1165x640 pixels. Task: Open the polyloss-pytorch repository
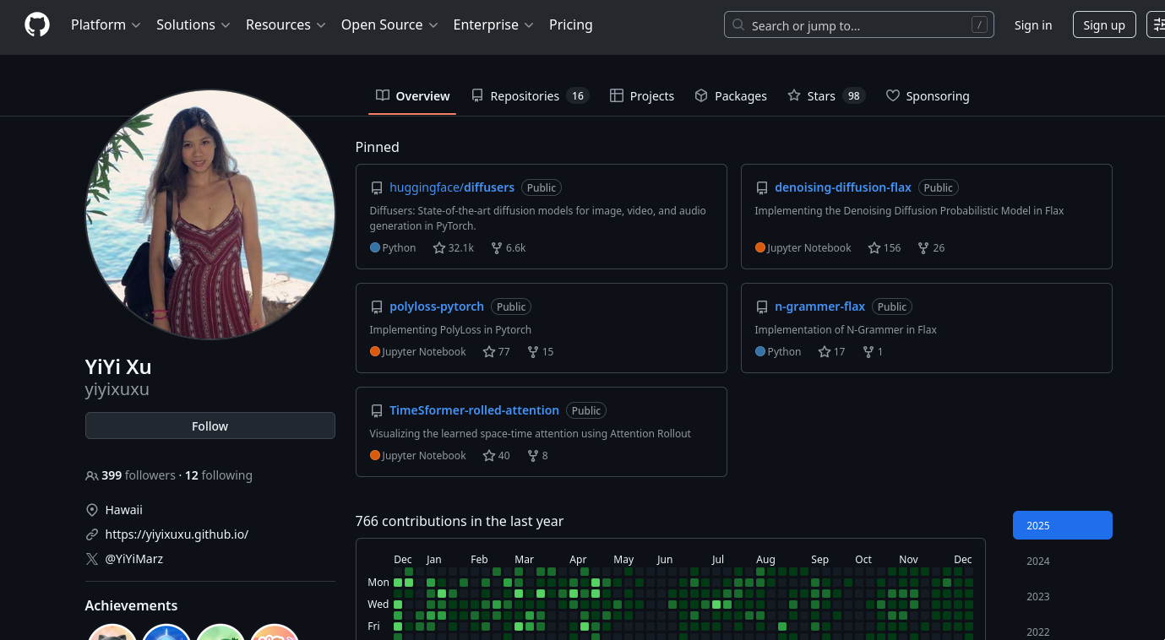437,306
